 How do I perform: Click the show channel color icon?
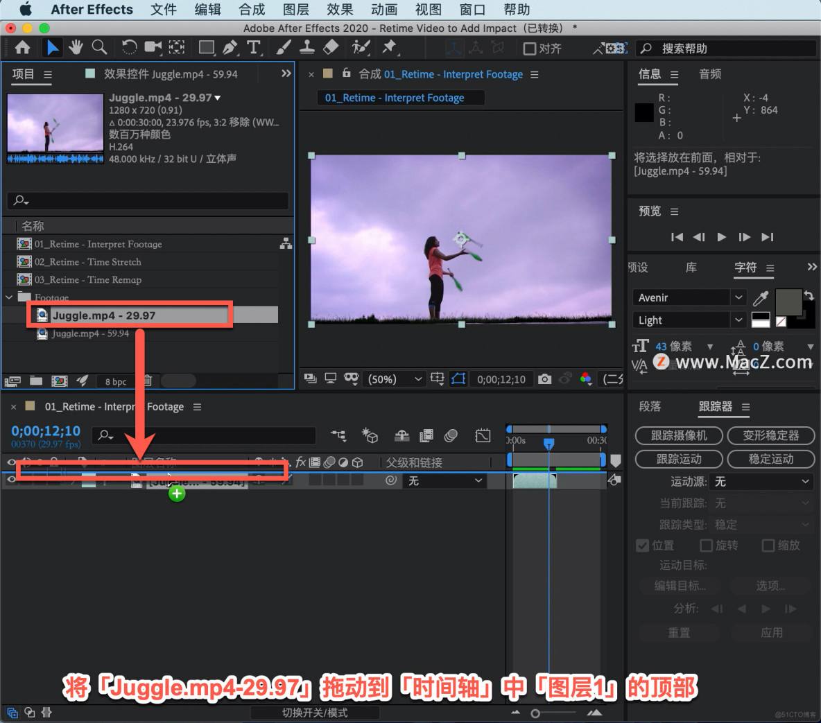[x=585, y=378]
